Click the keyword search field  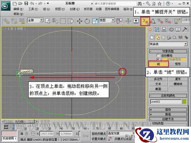tap(115, 3)
